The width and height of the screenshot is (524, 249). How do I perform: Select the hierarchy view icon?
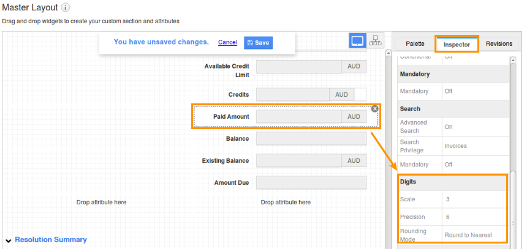click(x=375, y=40)
